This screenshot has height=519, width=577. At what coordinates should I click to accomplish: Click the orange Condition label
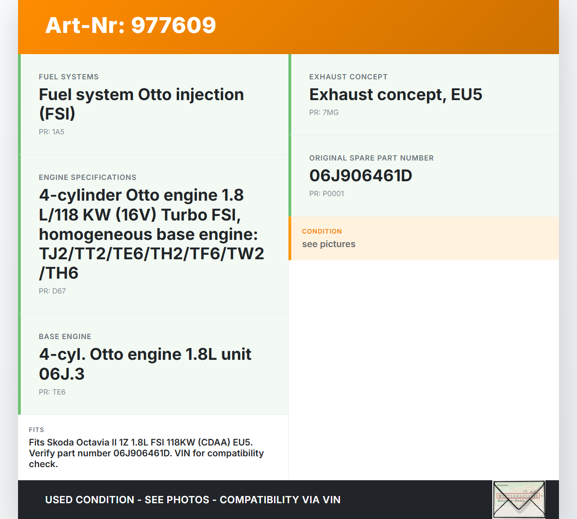tap(322, 231)
